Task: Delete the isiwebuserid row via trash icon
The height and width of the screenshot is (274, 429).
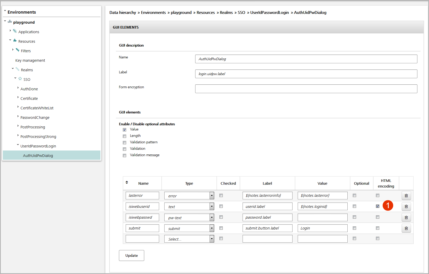Action: (406, 207)
